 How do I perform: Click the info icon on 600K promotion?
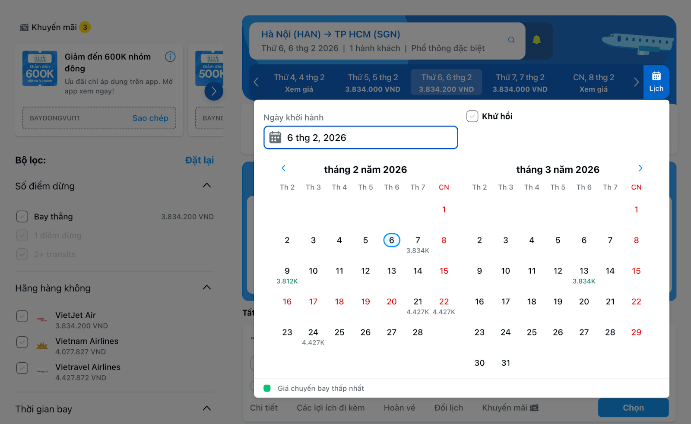point(170,57)
